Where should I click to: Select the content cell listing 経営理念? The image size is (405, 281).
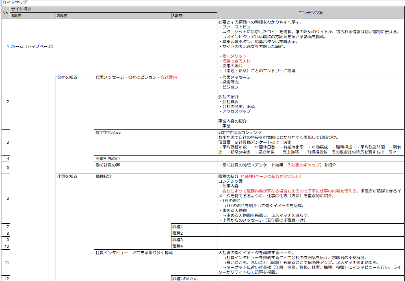click(x=311, y=102)
